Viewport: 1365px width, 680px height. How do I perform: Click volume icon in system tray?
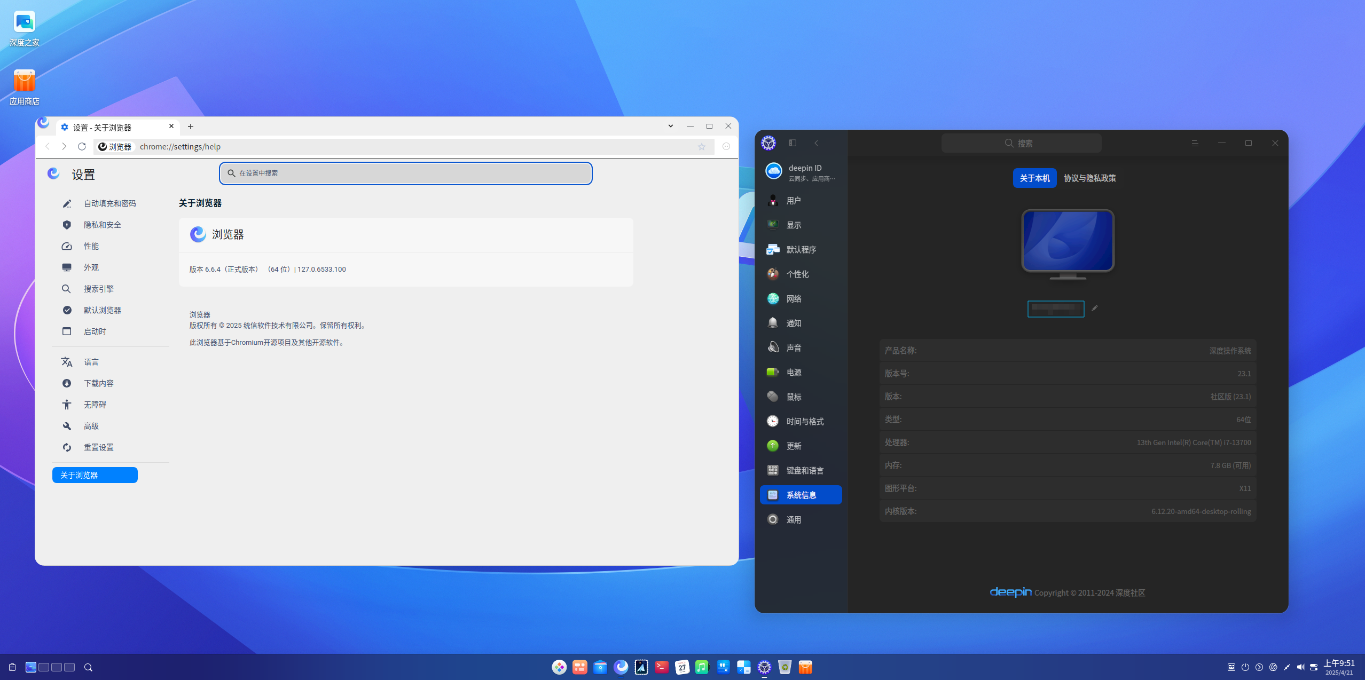pyautogui.click(x=1300, y=667)
